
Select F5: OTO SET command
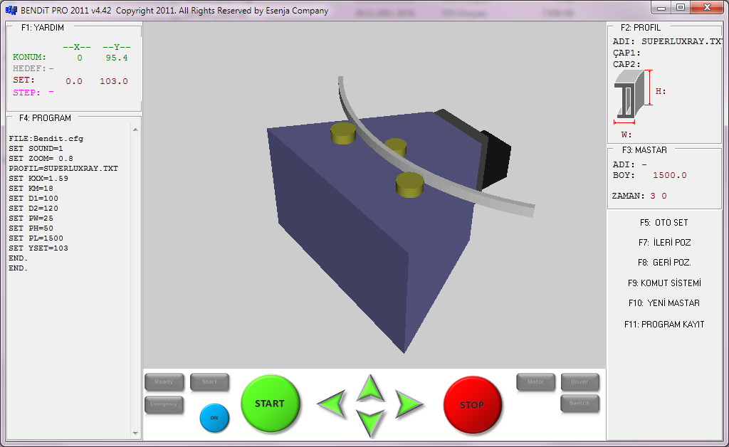664,223
